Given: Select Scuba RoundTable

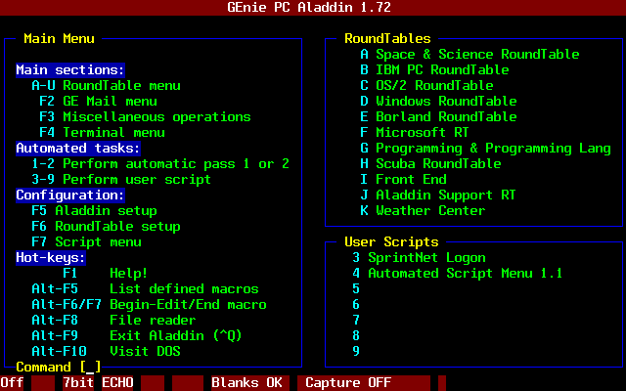Looking at the screenshot, I should [x=430, y=163].
